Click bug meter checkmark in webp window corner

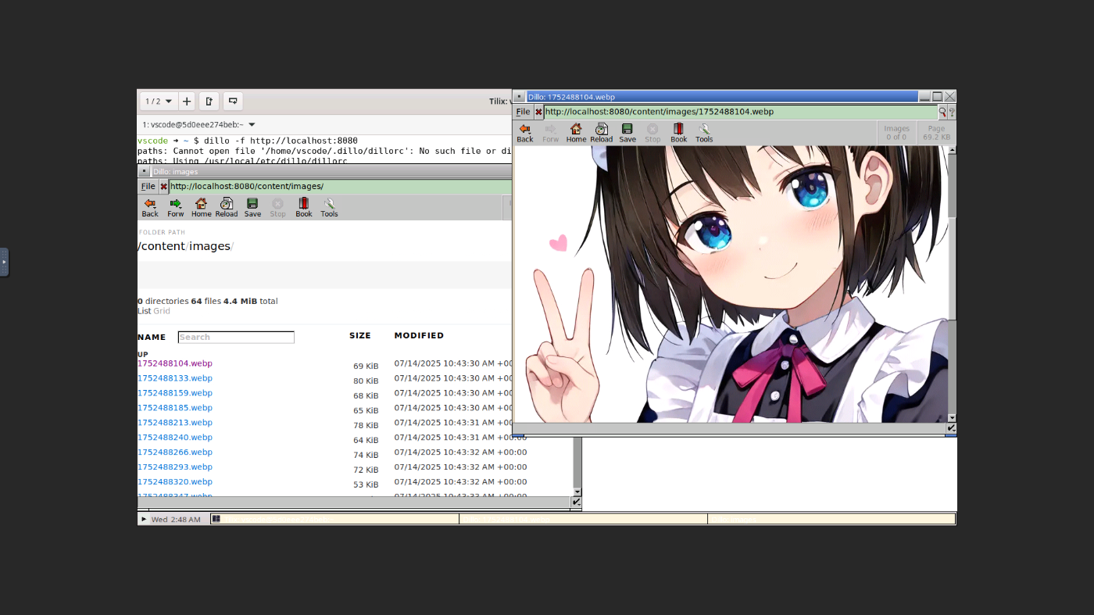[951, 428]
